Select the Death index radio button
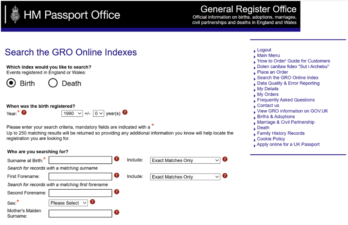The width and height of the screenshot is (348, 225). (x=53, y=83)
